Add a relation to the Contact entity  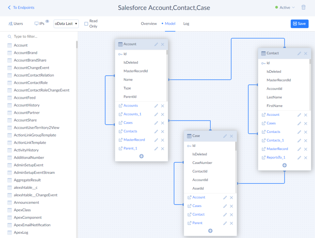pyautogui.click(x=284, y=165)
